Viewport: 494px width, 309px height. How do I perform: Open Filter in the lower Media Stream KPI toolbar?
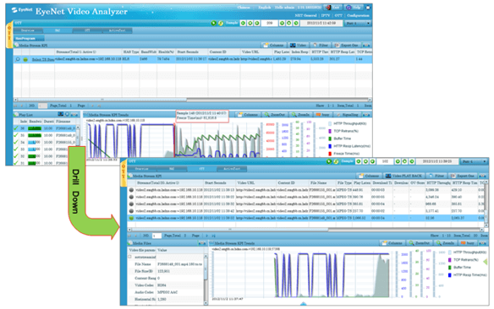[x=436, y=176]
